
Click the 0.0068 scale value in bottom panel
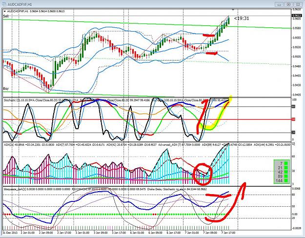296,189
